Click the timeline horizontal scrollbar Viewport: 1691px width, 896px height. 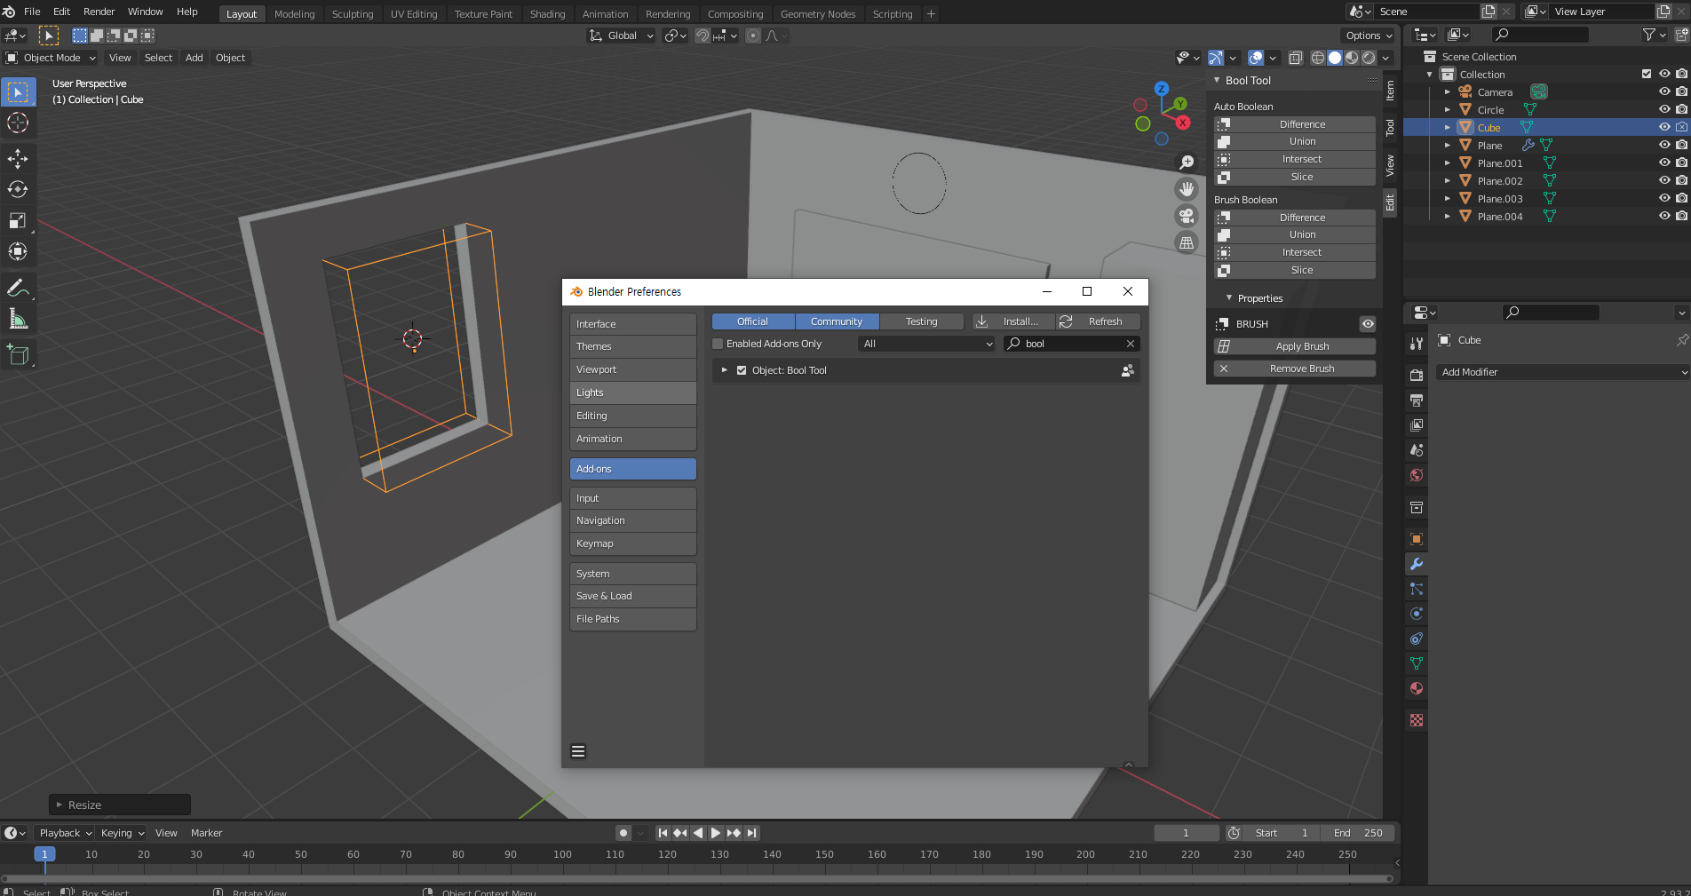697,879
